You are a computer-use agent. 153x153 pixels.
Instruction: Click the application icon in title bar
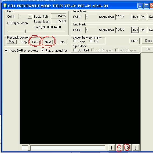(x=5, y=6)
